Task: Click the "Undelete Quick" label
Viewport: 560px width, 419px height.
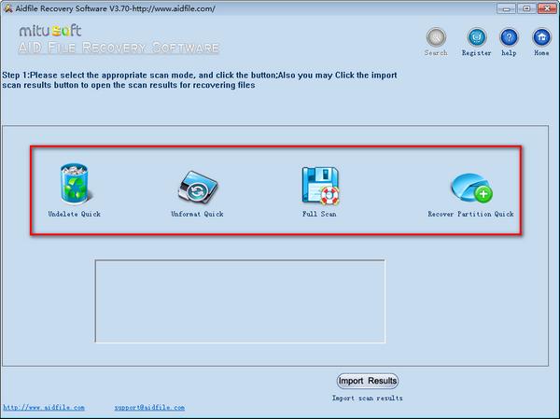Action: 75,214
